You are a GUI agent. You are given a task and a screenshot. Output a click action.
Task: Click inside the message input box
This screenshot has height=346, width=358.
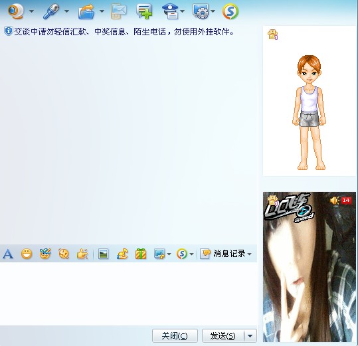point(129,294)
